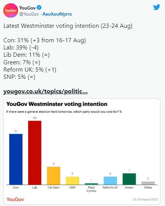Click the chart title 'YouGov Westminster voting intention'

[57, 104]
